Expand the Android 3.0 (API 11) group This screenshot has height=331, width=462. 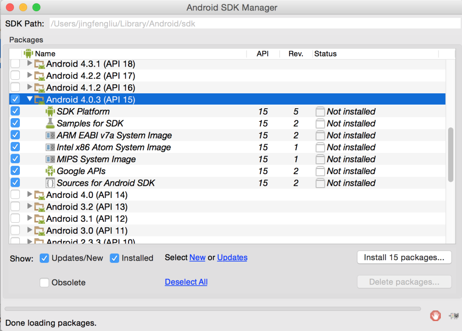pyautogui.click(x=29, y=230)
